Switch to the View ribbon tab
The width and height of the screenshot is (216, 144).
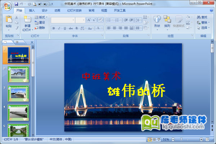coord(104,10)
